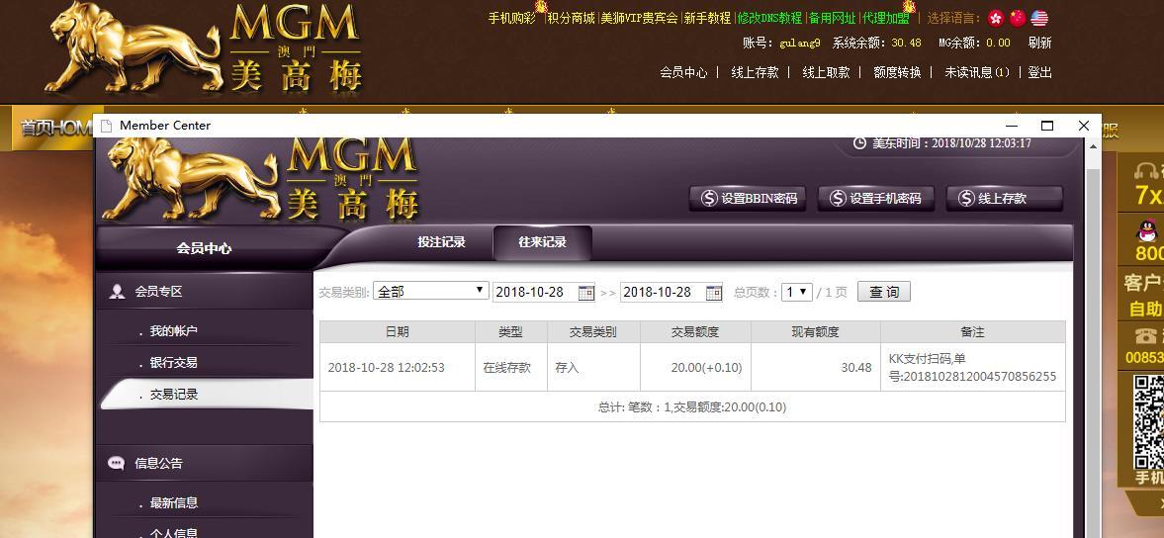Open the 交易类别 dropdown showing 全部

click(x=430, y=292)
